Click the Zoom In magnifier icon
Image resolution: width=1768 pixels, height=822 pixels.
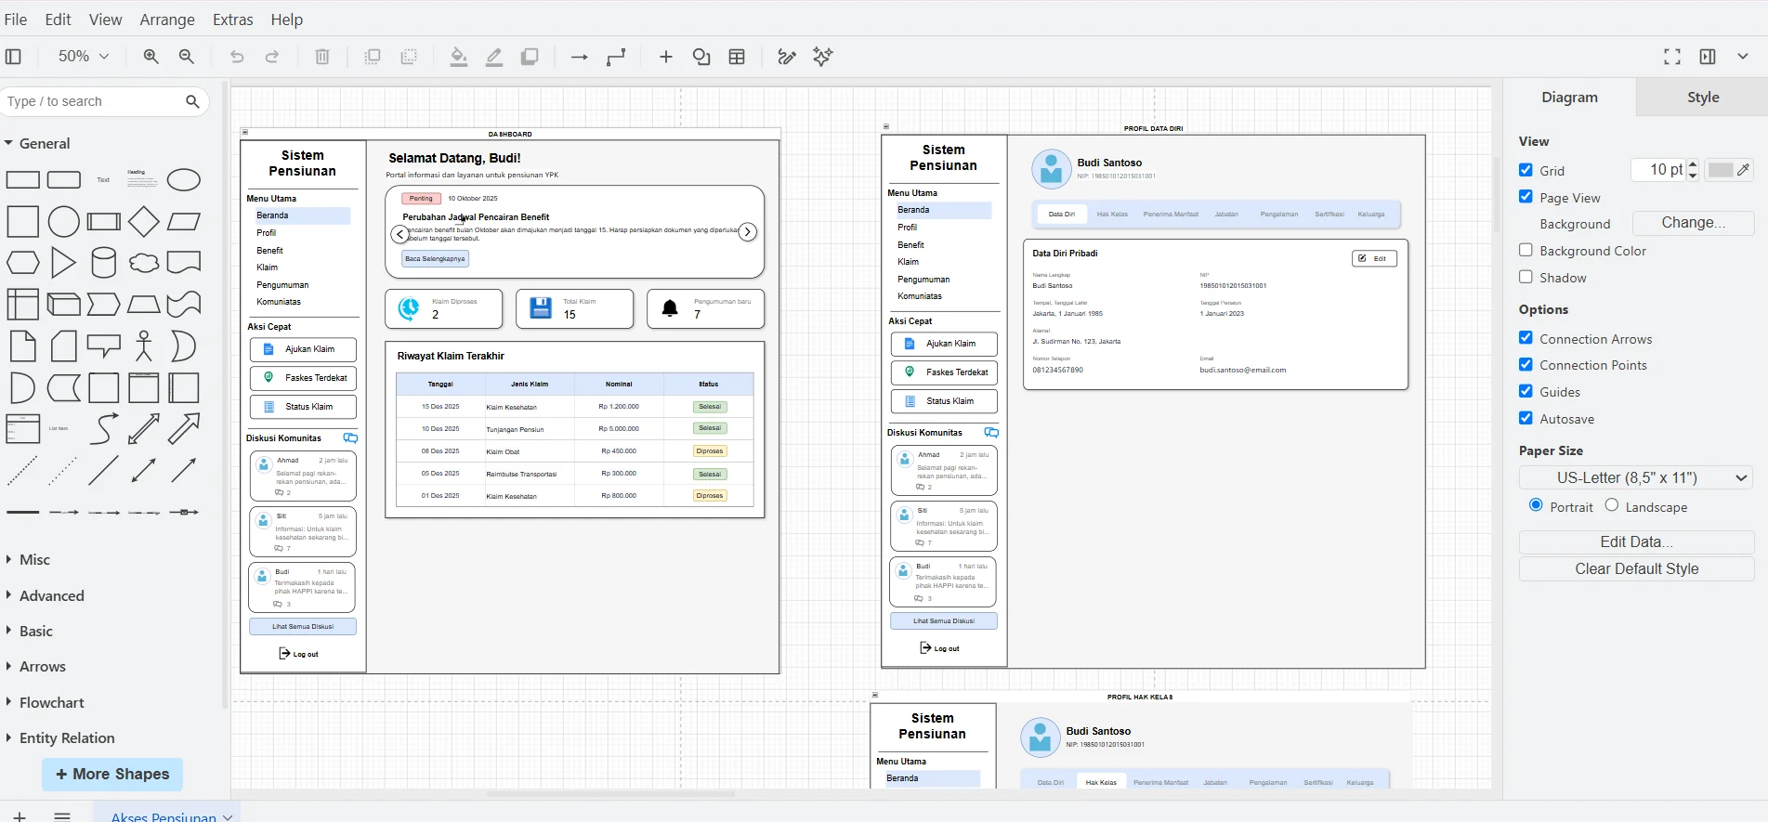[x=151, y=57]
